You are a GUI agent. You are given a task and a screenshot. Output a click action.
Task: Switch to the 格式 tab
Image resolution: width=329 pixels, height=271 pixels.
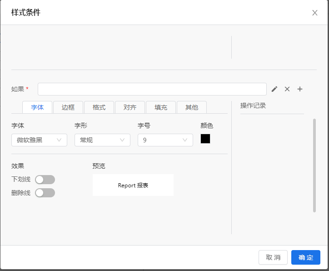tap(99, 107)
